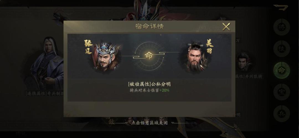Open the 宝 (treasure) side tab

coord(282,92)
